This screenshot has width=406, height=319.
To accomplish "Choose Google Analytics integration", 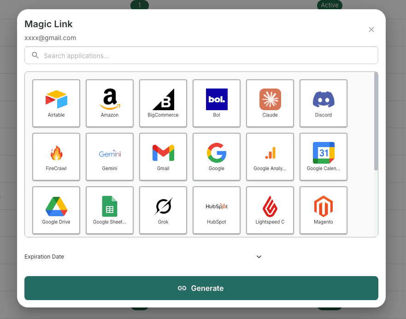I will (x=270, y=156).
